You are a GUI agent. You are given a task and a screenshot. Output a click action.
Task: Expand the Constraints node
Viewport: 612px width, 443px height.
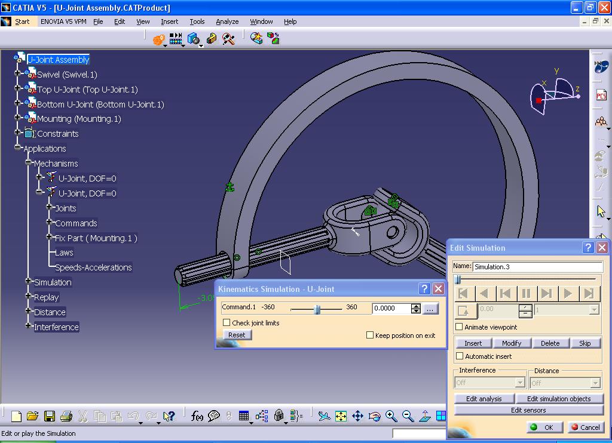point(17,132)
